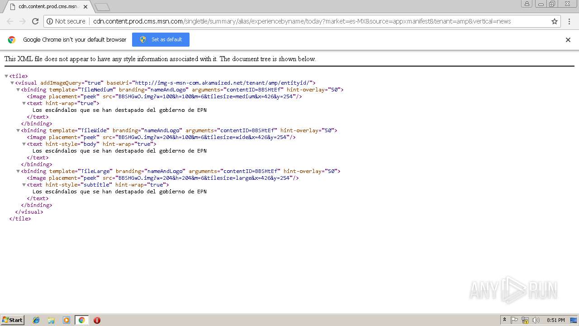Screen dimensions: 579x326
Task: Open Action Center flag icon
Action: click(x=514, y=320)
